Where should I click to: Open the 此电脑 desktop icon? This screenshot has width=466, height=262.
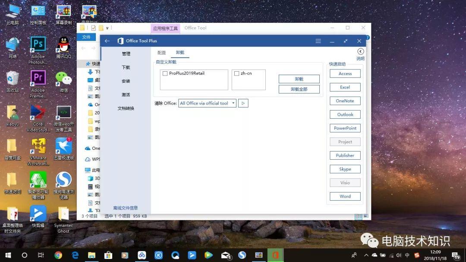13,14
